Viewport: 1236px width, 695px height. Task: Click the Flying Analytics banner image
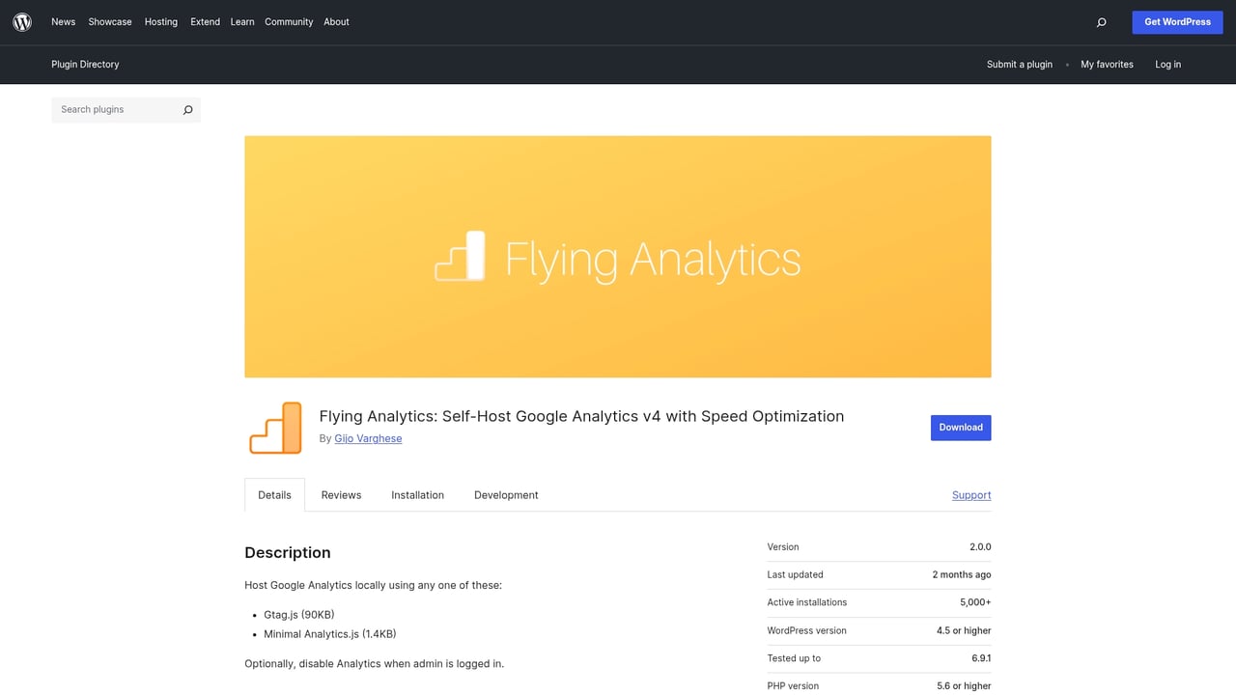(618, 256)
